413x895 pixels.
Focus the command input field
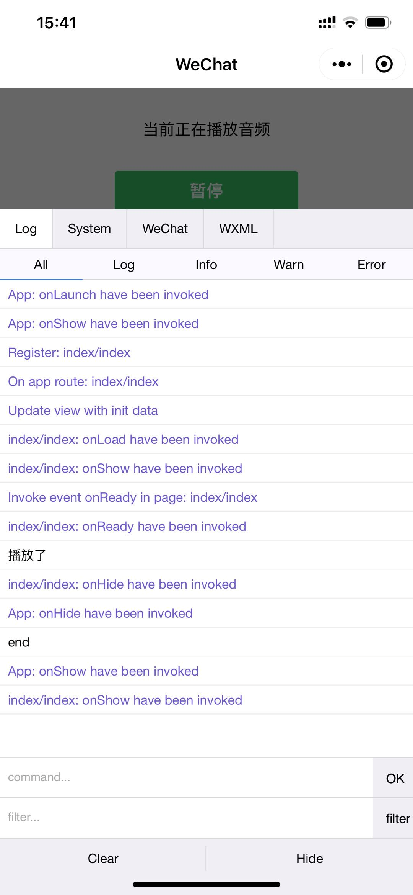click(187, 777)
